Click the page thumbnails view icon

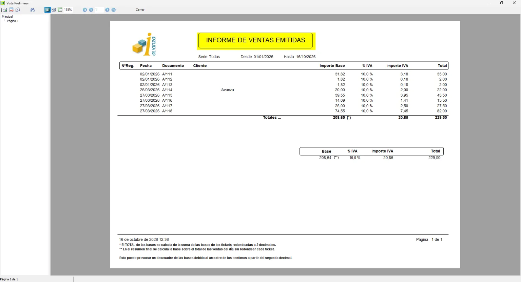coord(60,10)
